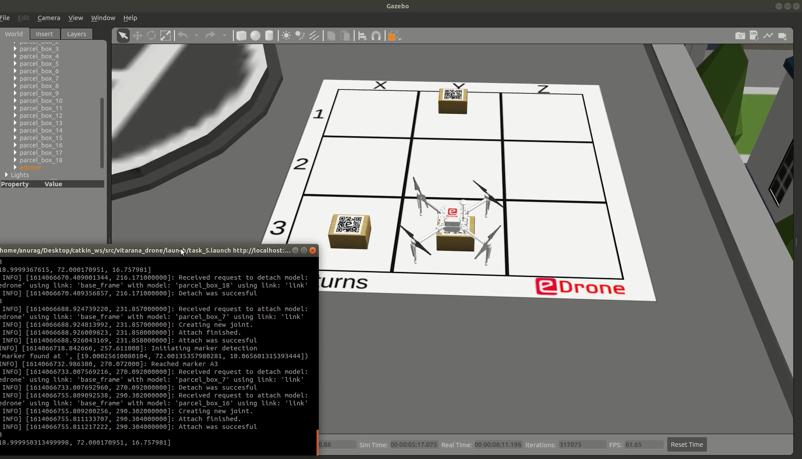Select parcel_box_15 in the model list
This screenshot has height=459, width=802.
tap(41, 138)
